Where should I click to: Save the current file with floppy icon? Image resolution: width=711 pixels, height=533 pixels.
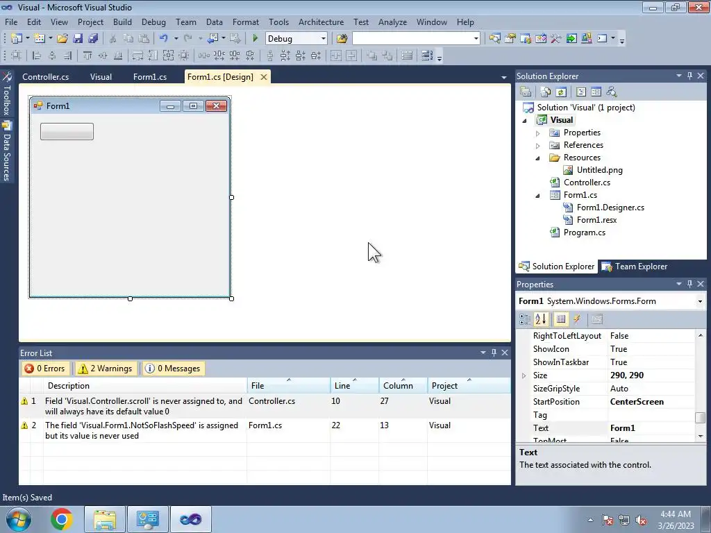pos(78,39)
